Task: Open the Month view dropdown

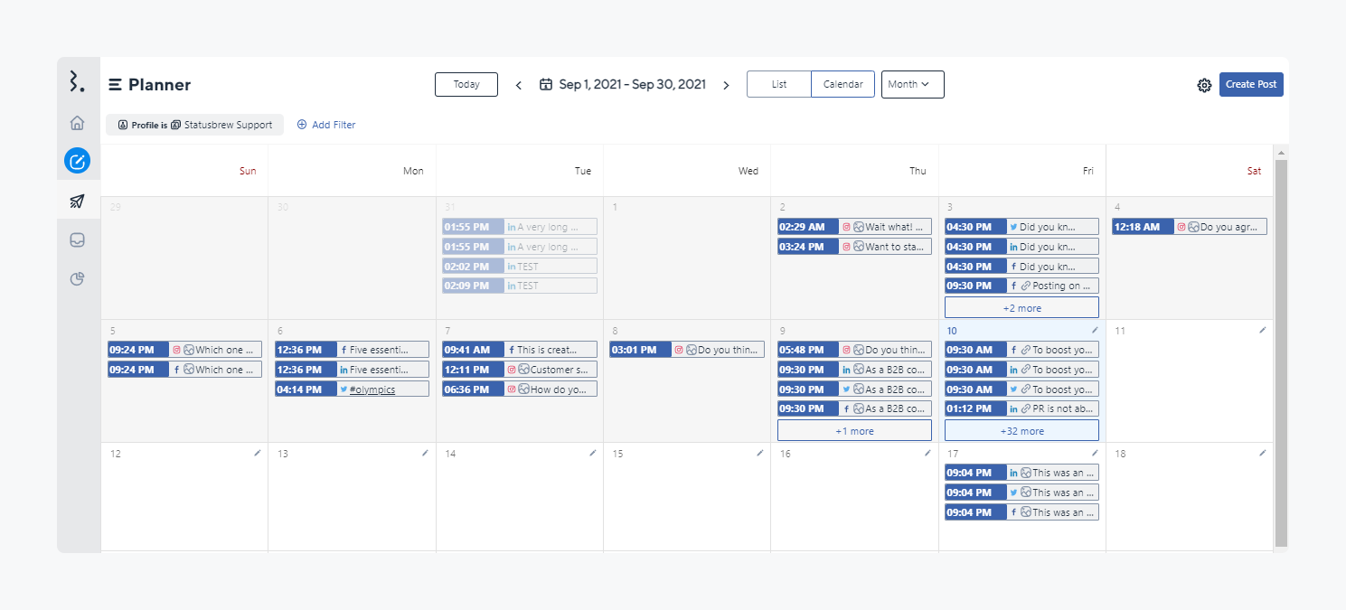Action: 912,84
